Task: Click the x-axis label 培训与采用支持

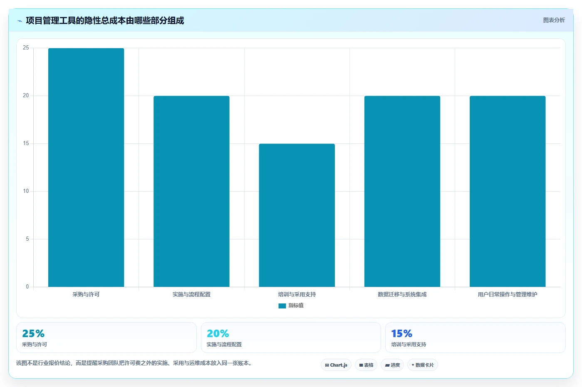Action: (297, 294)
